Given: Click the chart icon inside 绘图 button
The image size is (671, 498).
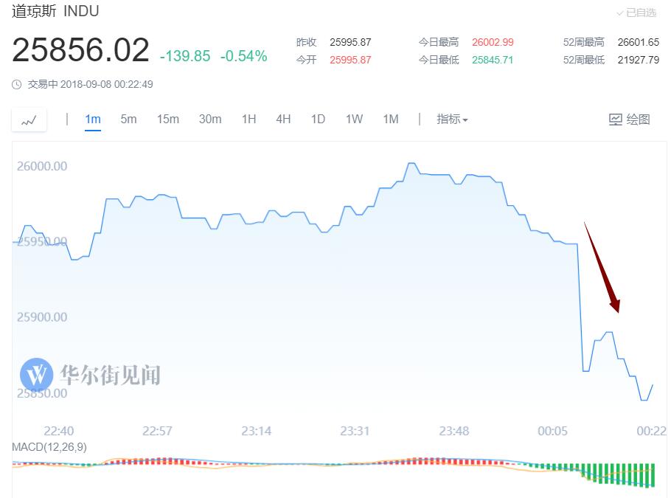Looking at the screenshot, I should 615,119.
